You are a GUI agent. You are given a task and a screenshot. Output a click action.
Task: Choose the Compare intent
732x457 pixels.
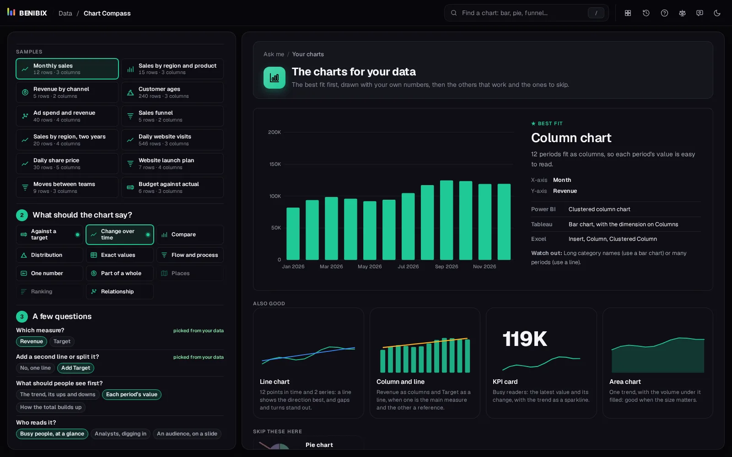[x=190, y=234]
